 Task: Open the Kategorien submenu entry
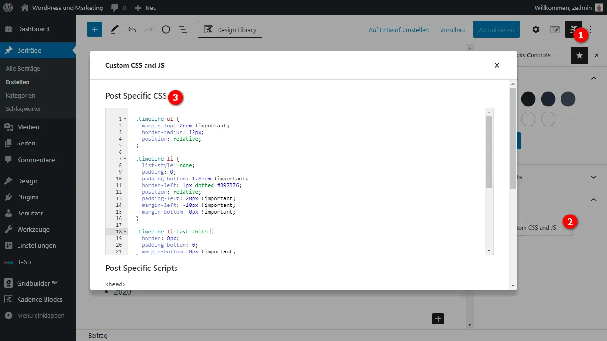tap(20, 95)
